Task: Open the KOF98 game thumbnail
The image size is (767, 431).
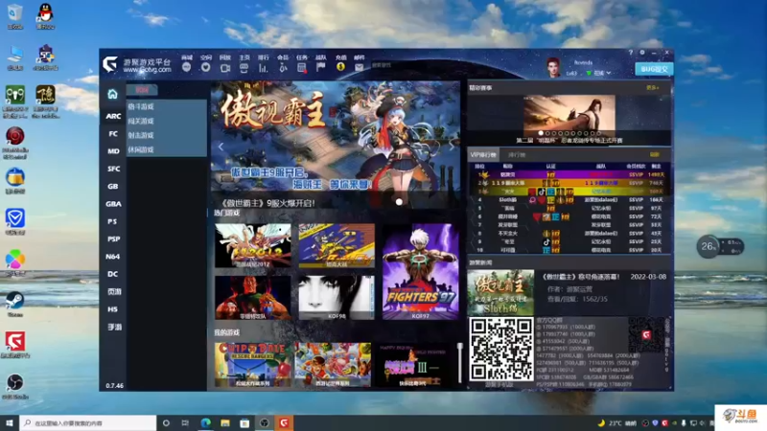Action: [x=337, y=297]
